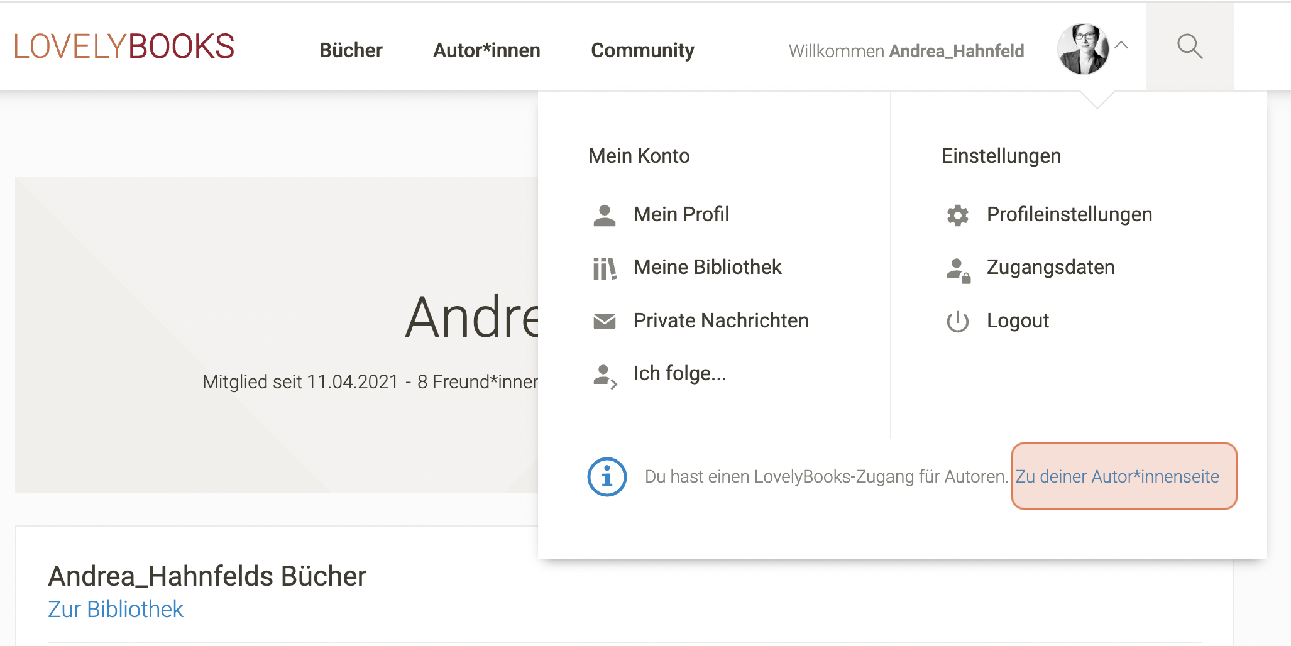Screen dimensions: 1291x646
Task: Open Zugangsdaten settings
Action: coord(1050,267)
